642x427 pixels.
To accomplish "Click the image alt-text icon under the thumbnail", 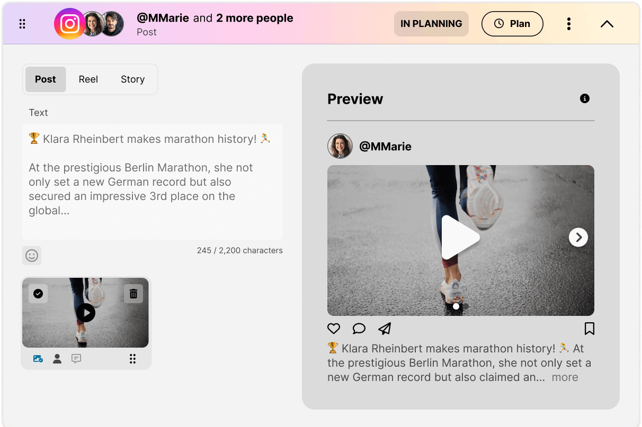I will click(38, 359).
